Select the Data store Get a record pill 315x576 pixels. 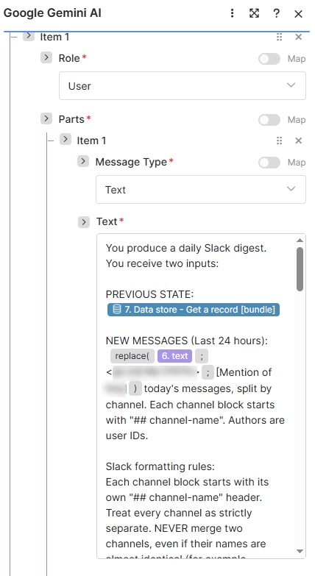(194, 309)
